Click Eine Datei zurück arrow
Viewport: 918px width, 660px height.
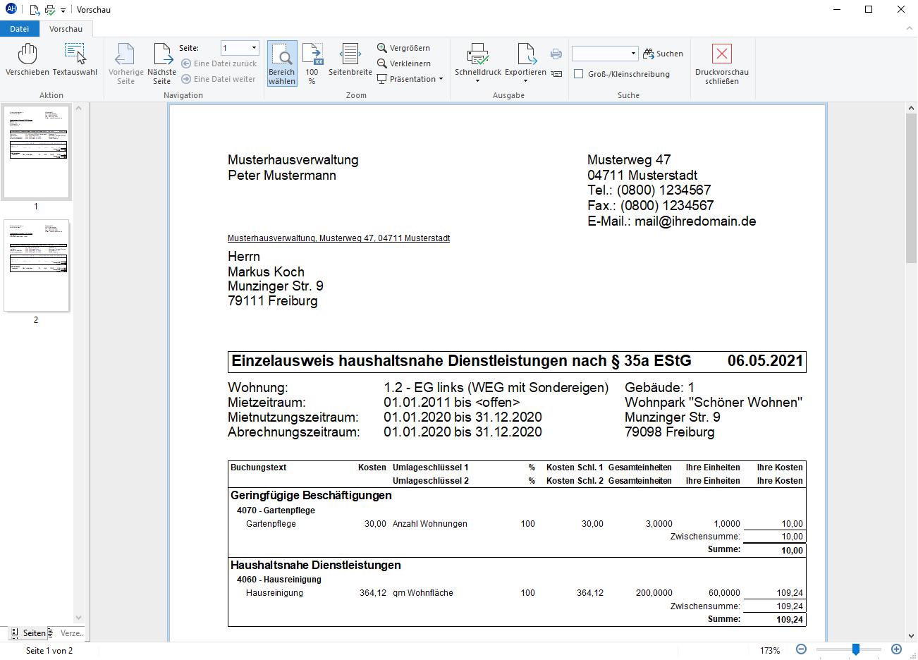(x=219, y=63)
